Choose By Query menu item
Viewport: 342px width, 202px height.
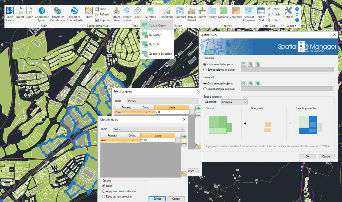(157, 35)
